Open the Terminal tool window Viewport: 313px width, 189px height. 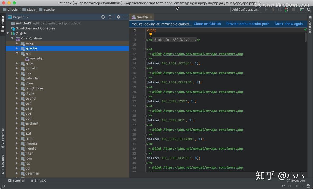[16, 180]
